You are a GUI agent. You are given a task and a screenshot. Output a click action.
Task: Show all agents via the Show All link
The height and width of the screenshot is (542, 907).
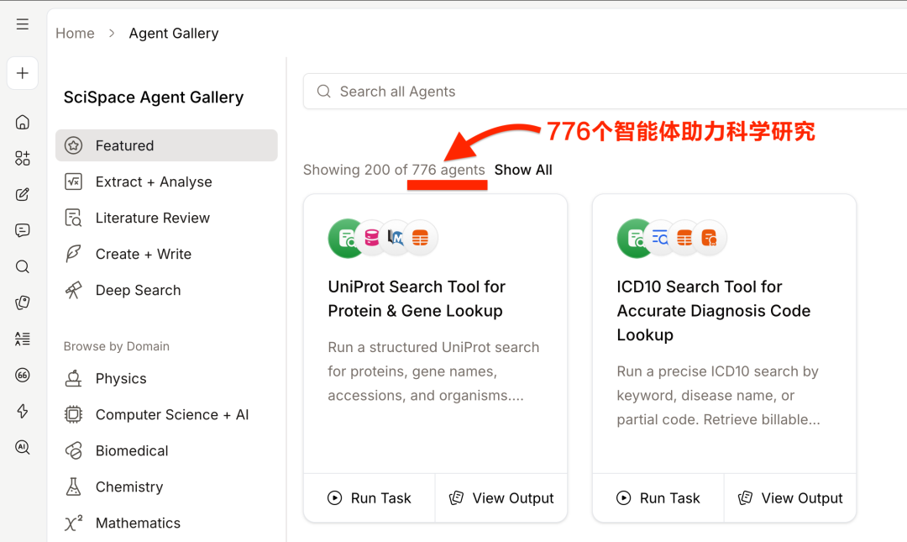click(522, 170)
